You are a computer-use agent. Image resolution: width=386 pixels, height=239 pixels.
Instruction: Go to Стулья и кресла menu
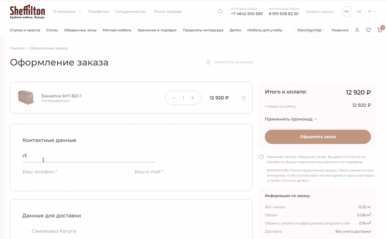point(25,30)
